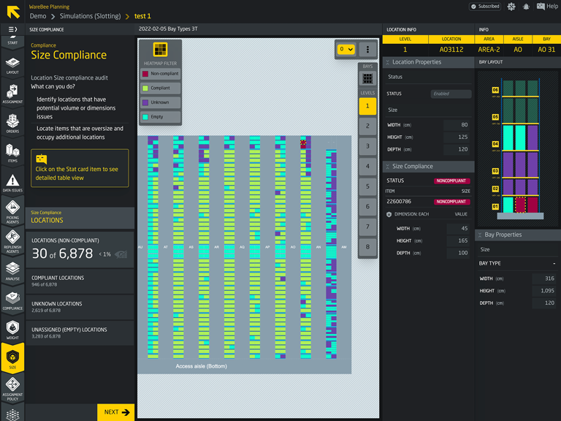Select the red non-compliant cell in heatmap

[303, 144]
